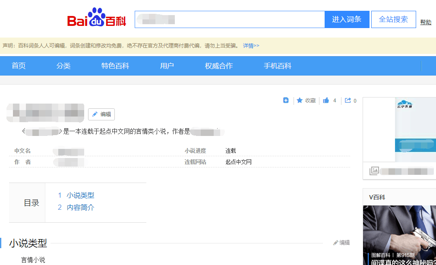Open the 详情>> link in notice bar

tap(251, 46)
